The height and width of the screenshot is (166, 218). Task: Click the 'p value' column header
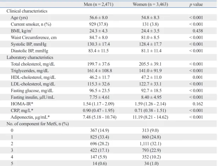coord(196,5)
